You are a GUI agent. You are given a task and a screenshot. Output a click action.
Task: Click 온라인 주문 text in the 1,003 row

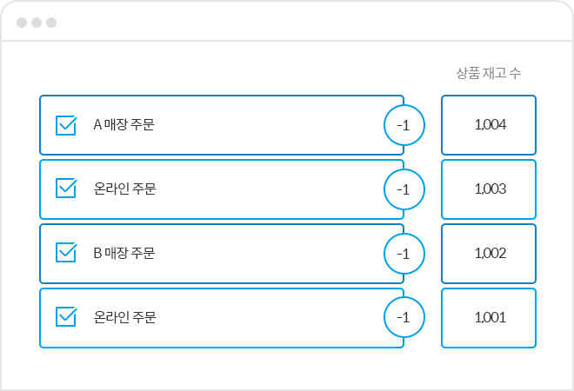(x=125, y=189)
